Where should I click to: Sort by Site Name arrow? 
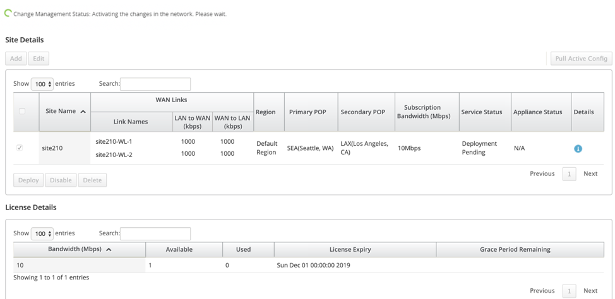coord(83,112)
